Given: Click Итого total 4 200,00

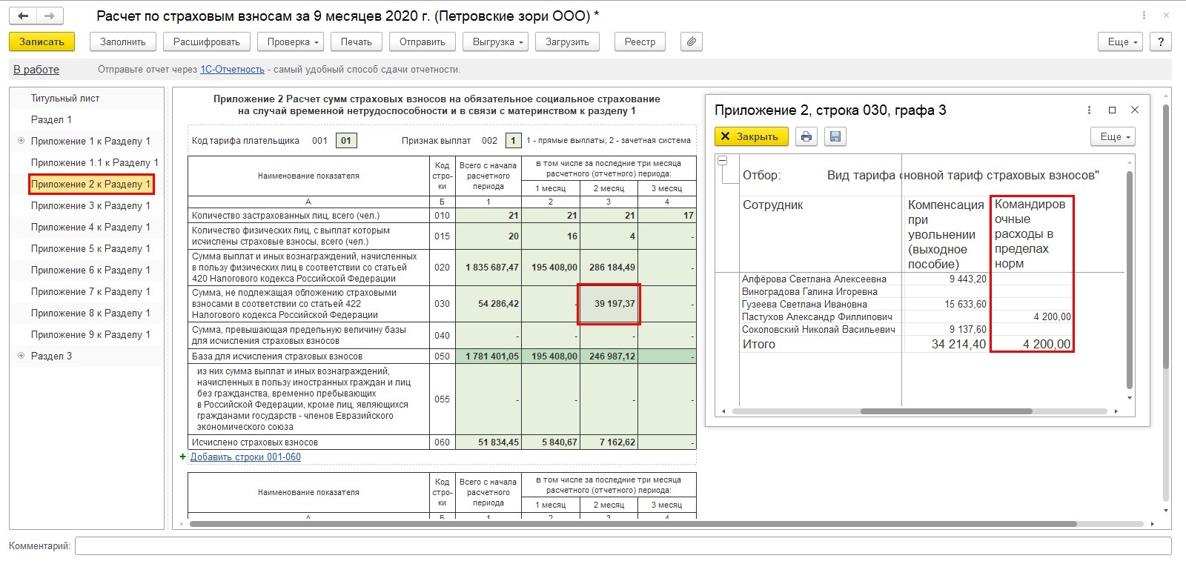Looking at the screenshot, I should pyautogui.click(x=1047, y=344).
